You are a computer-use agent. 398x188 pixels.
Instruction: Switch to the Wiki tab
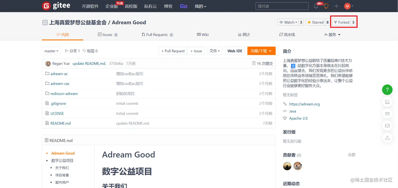(203, 35)
